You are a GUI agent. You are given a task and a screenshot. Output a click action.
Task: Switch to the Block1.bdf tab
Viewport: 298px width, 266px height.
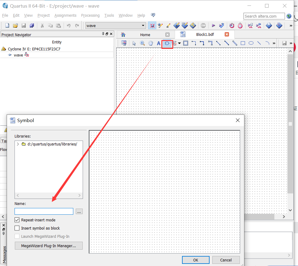click(x=205, y=35)
